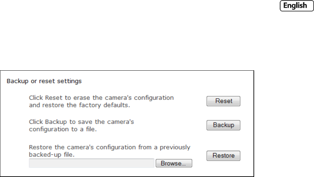The height and width of the screenshot is (177, 314).
Task: Click "Click Backup to save the camera's" line
Action: 81,122
